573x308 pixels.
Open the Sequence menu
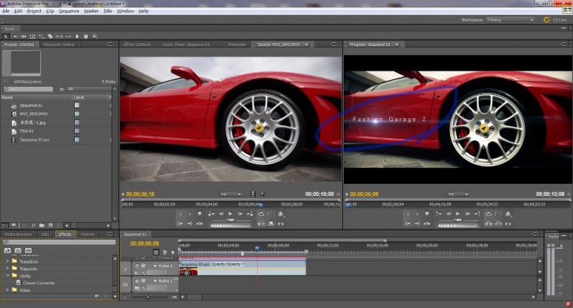[68, 11]
